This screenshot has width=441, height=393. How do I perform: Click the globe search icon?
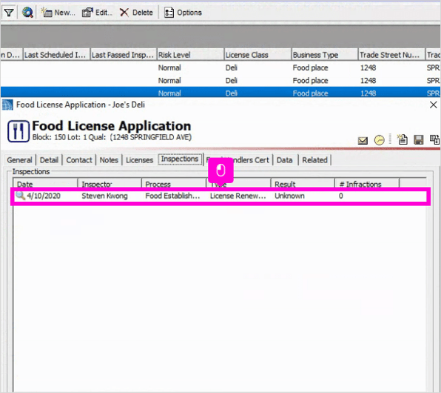click(x=27, y=13)
